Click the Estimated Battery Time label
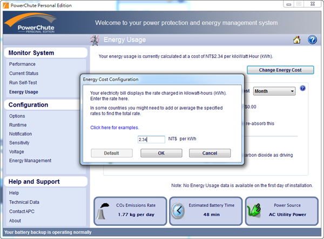Viewport: 324px width, 239px height. (211, 205)
